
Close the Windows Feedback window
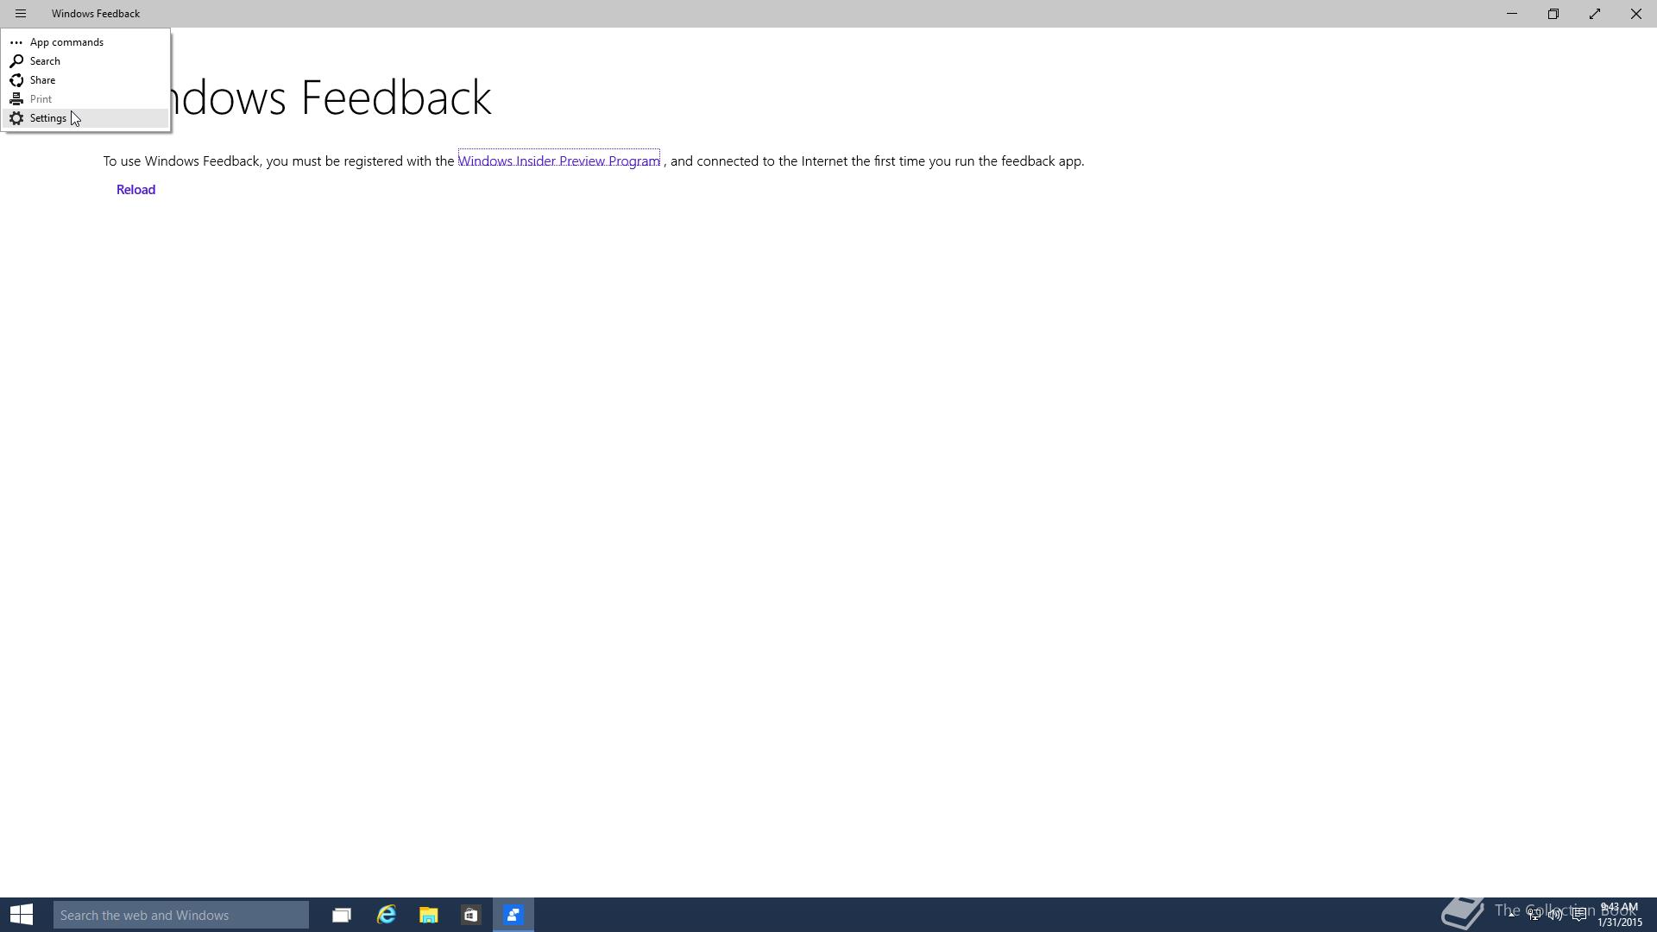pos(1636,14)
